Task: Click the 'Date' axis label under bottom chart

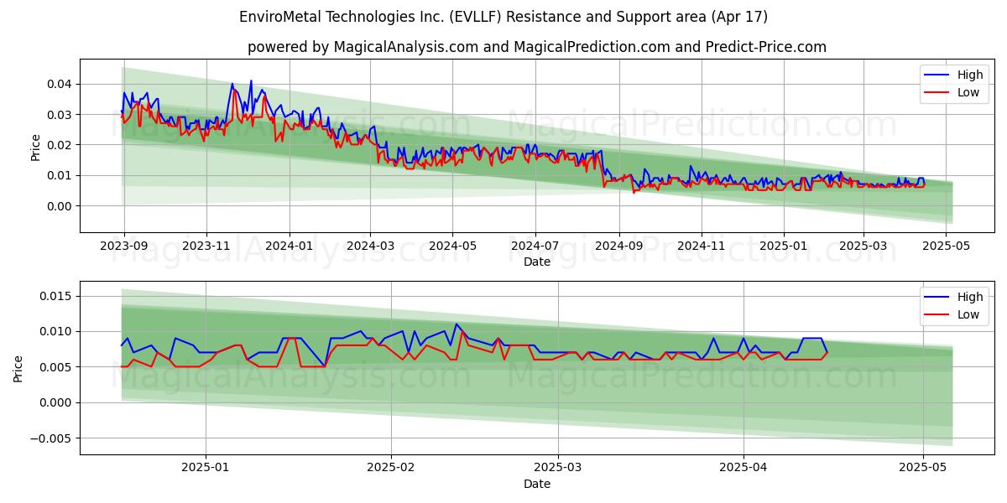Action: click(537, 484)
